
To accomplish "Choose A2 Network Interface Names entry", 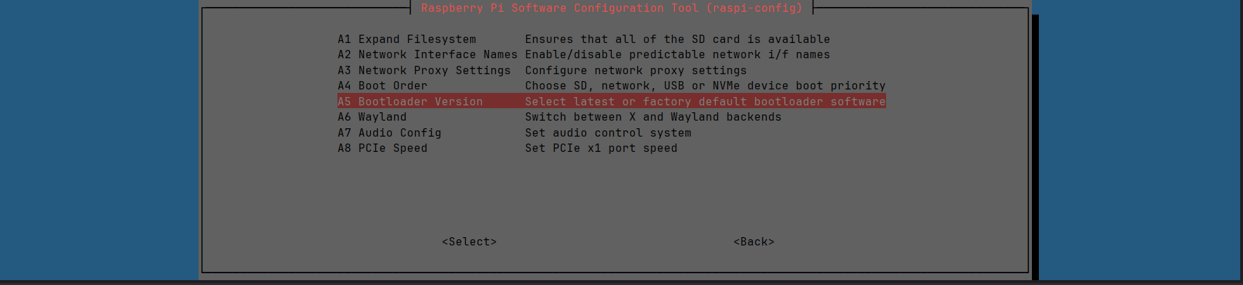I will 427,55.
